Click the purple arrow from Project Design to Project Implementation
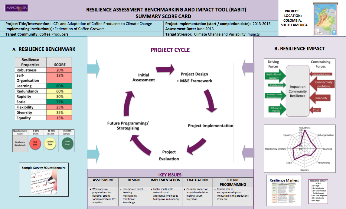 210,101
